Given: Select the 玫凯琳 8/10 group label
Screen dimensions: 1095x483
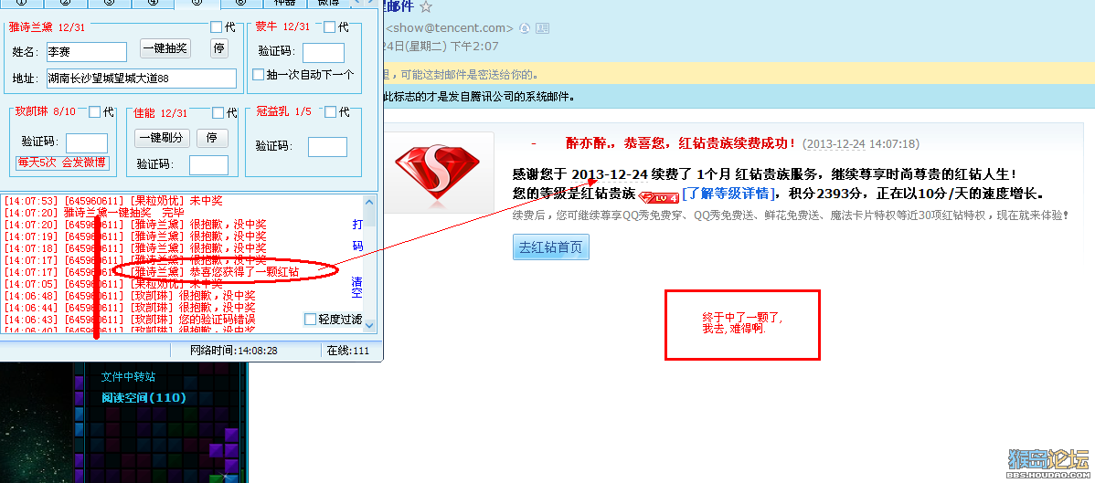Looking at the screenshot, I should coord(46,111).
